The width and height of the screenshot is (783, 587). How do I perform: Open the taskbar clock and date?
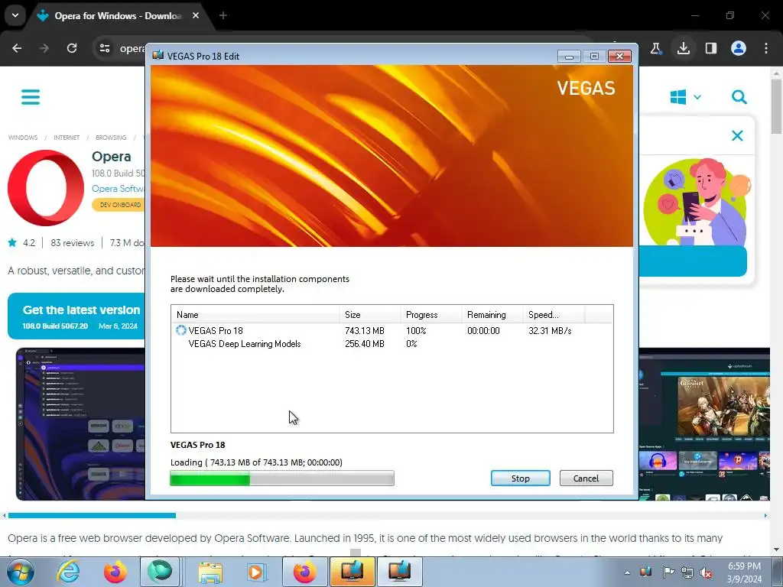click(x=744, y=572)
